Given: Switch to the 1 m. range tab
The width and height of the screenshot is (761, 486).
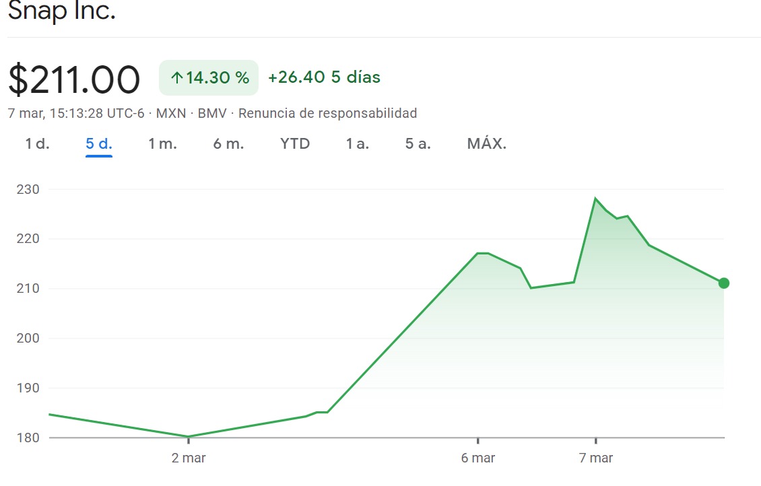Looking at the screenshot, I should point(162,143).
